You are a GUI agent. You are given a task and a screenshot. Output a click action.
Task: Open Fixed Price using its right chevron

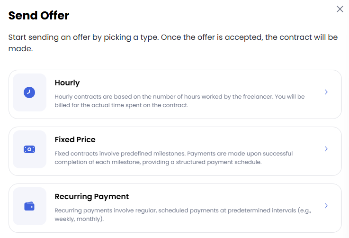click(x=326, y=149)
